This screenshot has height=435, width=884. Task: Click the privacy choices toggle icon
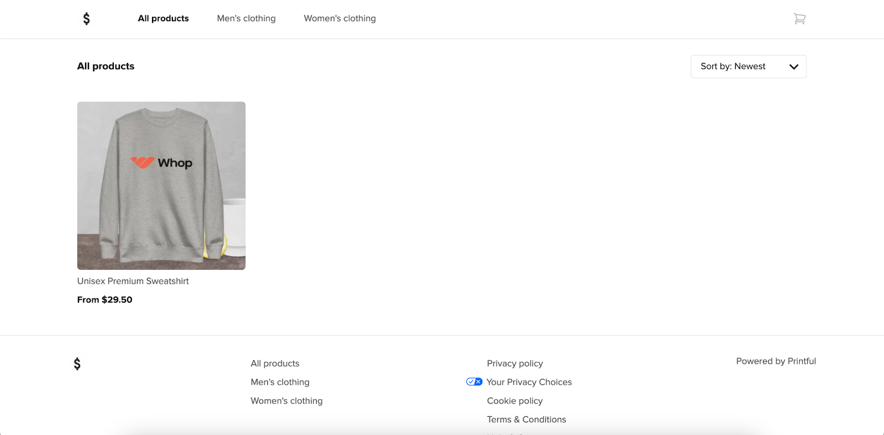[474, 382]
